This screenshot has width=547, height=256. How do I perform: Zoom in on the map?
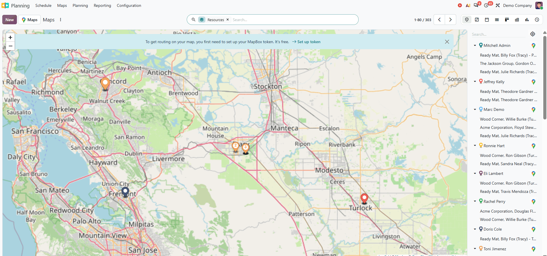click(10, 37)
